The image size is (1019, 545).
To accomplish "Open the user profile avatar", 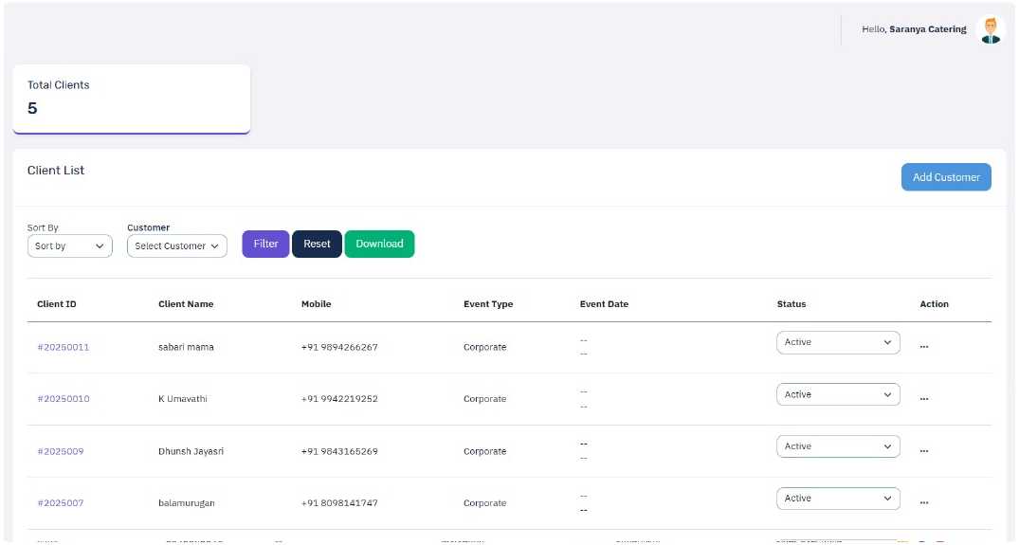I will (x=991, y=30).
